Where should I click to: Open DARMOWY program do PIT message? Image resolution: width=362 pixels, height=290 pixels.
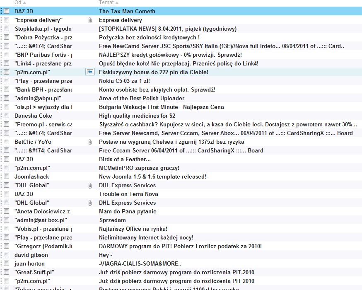coord(180,246)
